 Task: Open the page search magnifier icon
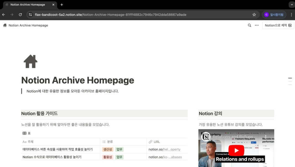pos(249,25)
